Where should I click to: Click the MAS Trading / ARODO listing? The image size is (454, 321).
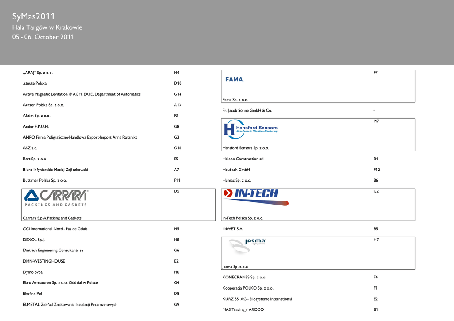[x=243, y=309]
